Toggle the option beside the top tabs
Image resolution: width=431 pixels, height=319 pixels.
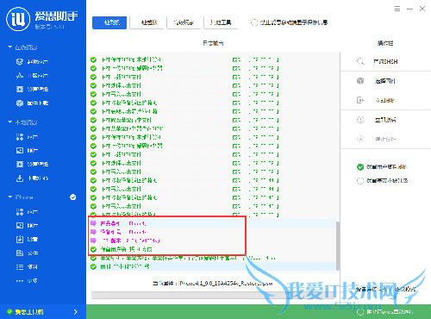coord(254,22)
